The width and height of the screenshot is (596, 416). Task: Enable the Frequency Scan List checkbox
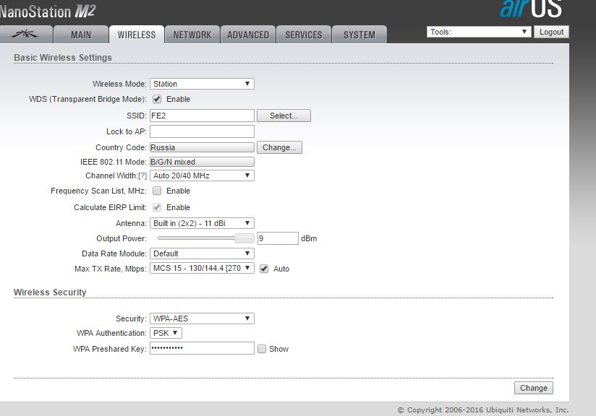[x=157, y=191]
